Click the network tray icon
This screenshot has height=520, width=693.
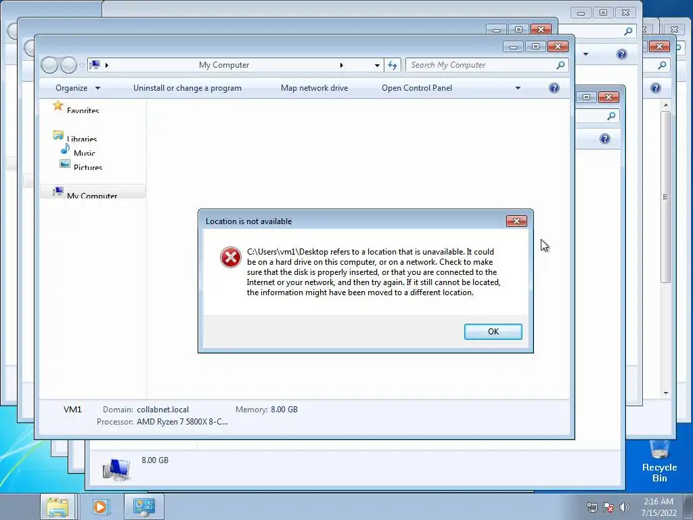pyautogui.click(x=591, y=507)
